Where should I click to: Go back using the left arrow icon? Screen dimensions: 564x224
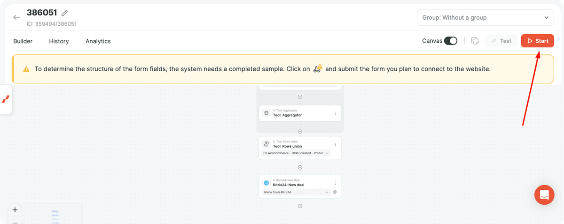click(x=17, y=17)
